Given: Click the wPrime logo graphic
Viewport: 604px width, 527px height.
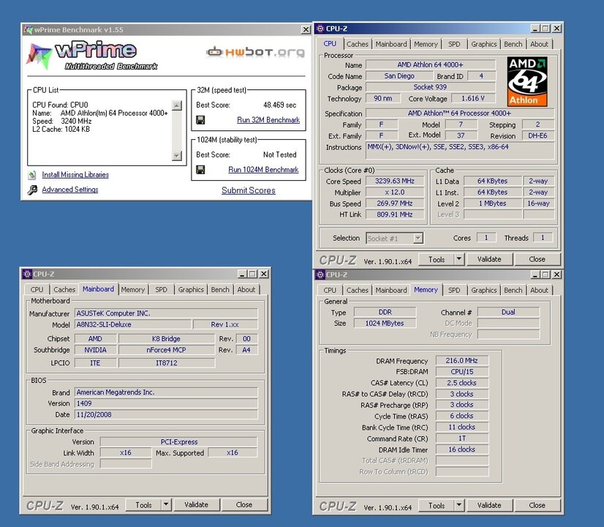Looking at the screenshot, I should click(92, 56).
